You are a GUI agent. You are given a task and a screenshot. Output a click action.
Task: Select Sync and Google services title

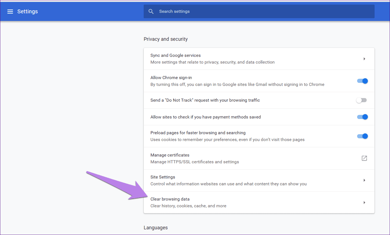tap(175, 55)
